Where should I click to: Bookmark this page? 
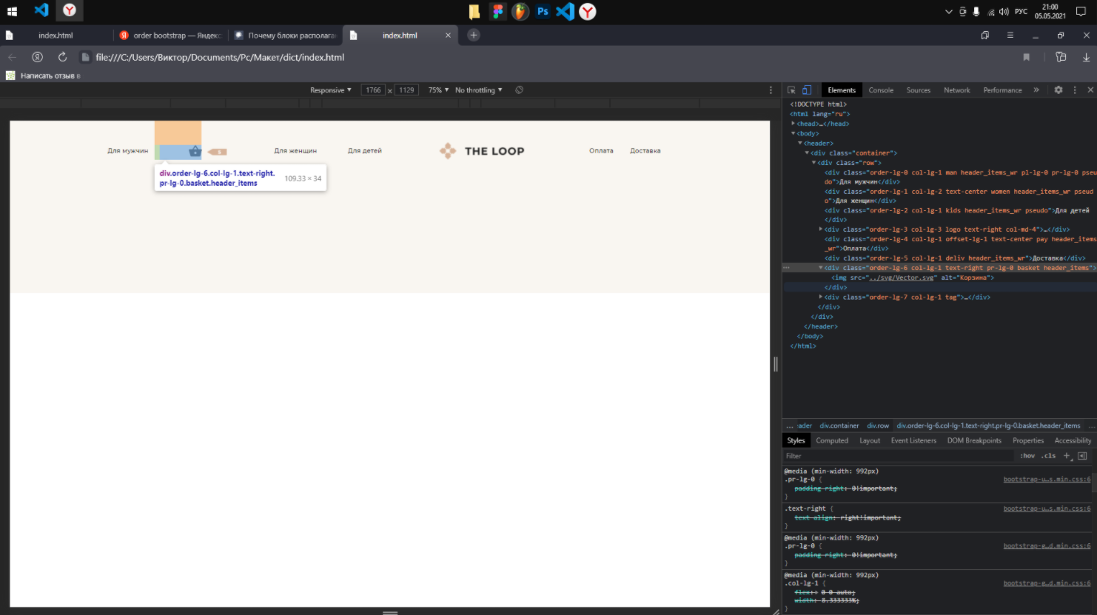coord(1026,57)
